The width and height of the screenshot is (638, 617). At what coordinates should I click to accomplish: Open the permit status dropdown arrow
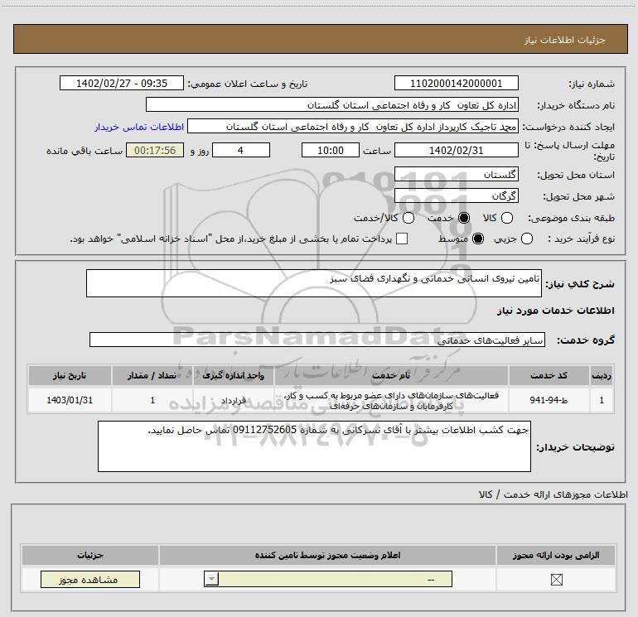[x=211, y=579]
